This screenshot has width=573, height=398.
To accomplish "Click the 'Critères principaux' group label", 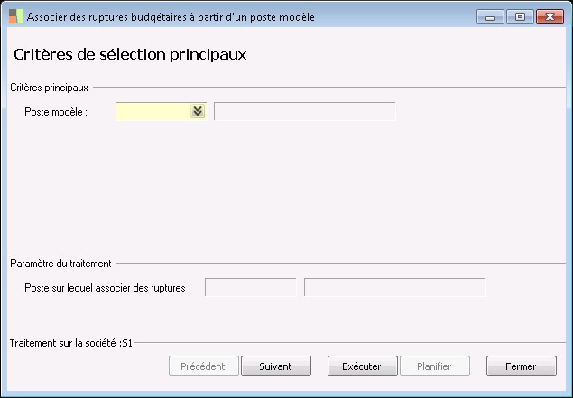I will click(x=49, y=87).
